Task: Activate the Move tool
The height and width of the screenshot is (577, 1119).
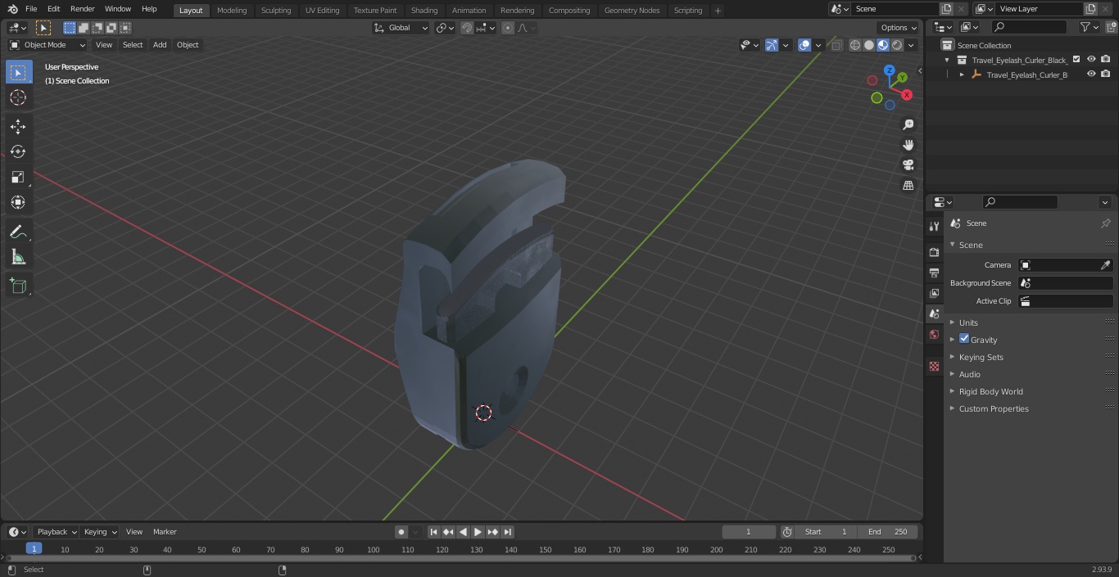Action: click(x=18, y=126)
